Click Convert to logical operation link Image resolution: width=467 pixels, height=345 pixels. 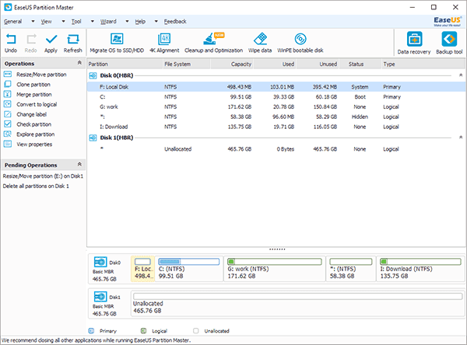click(x=37, y=104)
